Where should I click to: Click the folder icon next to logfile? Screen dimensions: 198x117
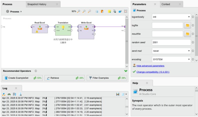(187, 25)
